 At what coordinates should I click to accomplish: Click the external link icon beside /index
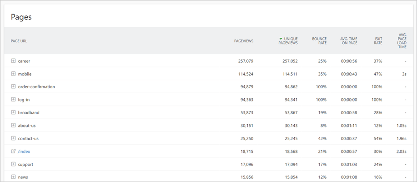coord(13,151)
